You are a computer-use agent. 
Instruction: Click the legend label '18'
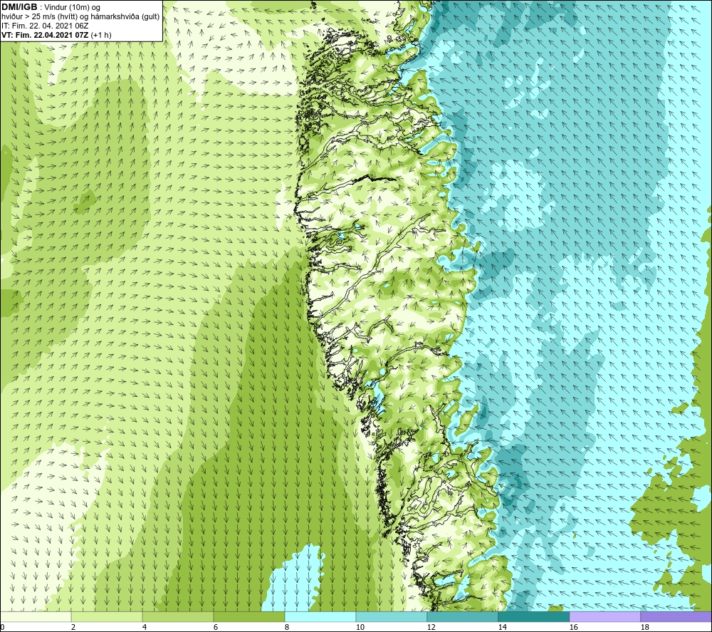click(x=644, y=628)
